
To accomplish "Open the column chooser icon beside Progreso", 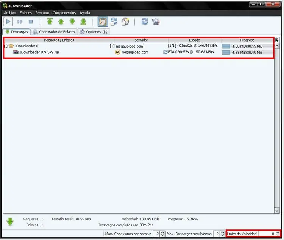I will click(277, 40).
